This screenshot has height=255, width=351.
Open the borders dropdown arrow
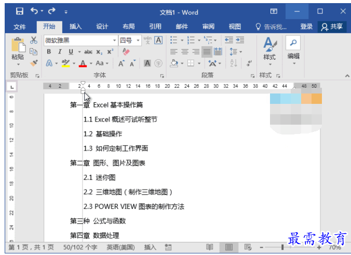click(199, 63)
